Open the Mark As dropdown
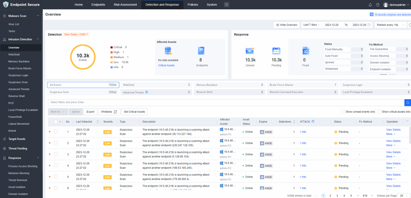Viewport: 411px width, 198px height. coord(58,112)
